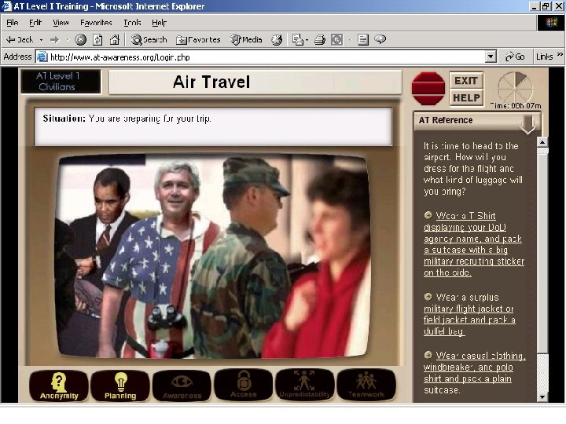
Task: Click the History icon in the toolbar
Action: coord(277,40)
